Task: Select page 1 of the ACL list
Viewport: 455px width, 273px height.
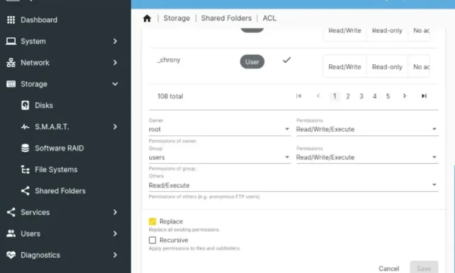Action: pyautogui.click(x=334, y=96)
